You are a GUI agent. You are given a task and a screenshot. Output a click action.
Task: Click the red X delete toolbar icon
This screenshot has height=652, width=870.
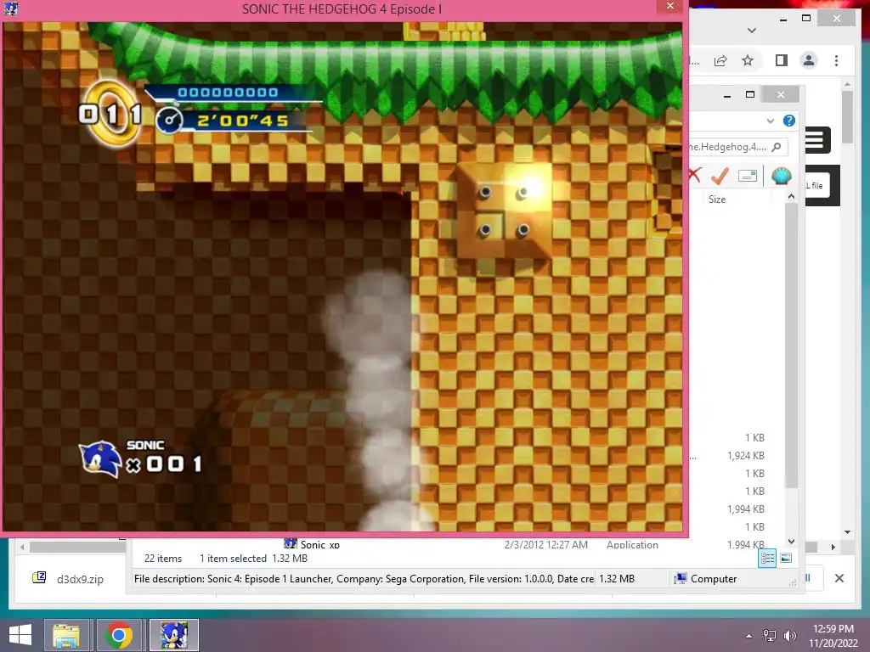tap(694, 175)
